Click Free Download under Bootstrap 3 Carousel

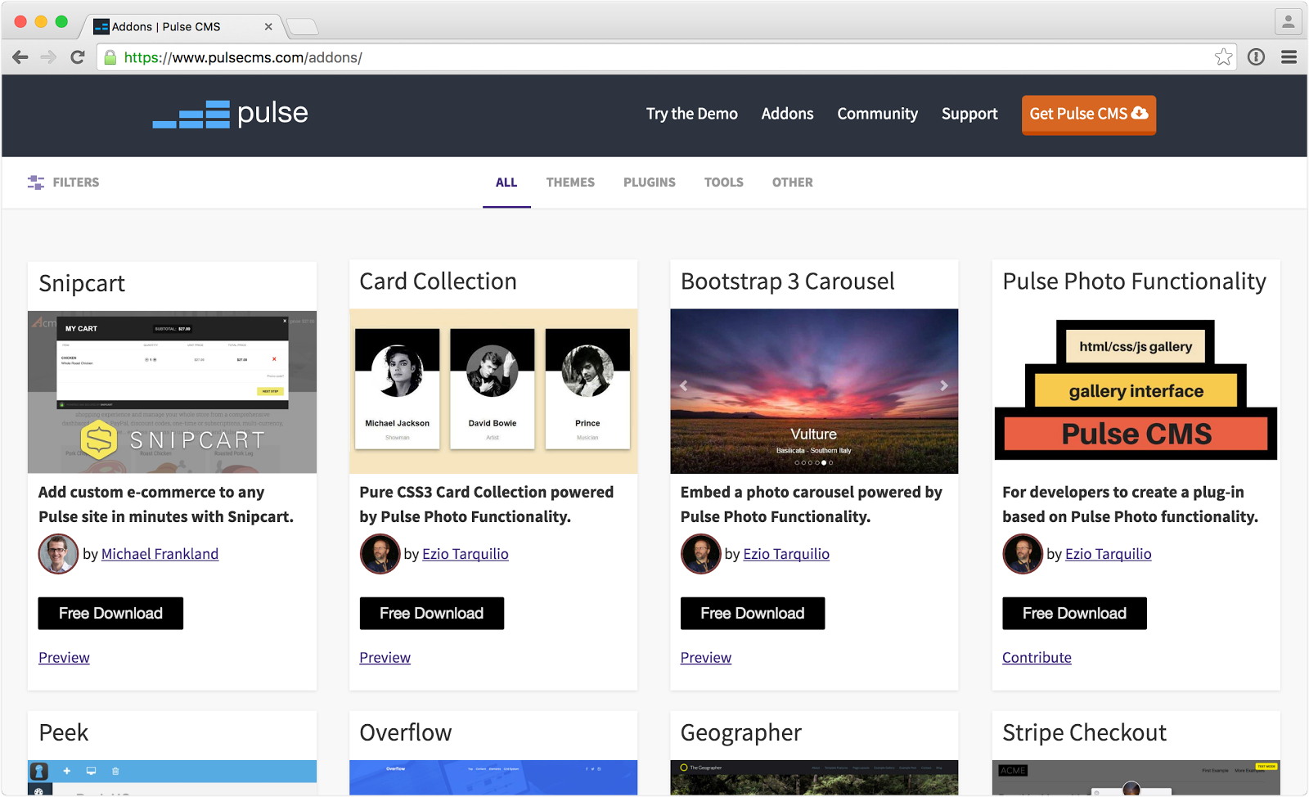tap(753, 614)
